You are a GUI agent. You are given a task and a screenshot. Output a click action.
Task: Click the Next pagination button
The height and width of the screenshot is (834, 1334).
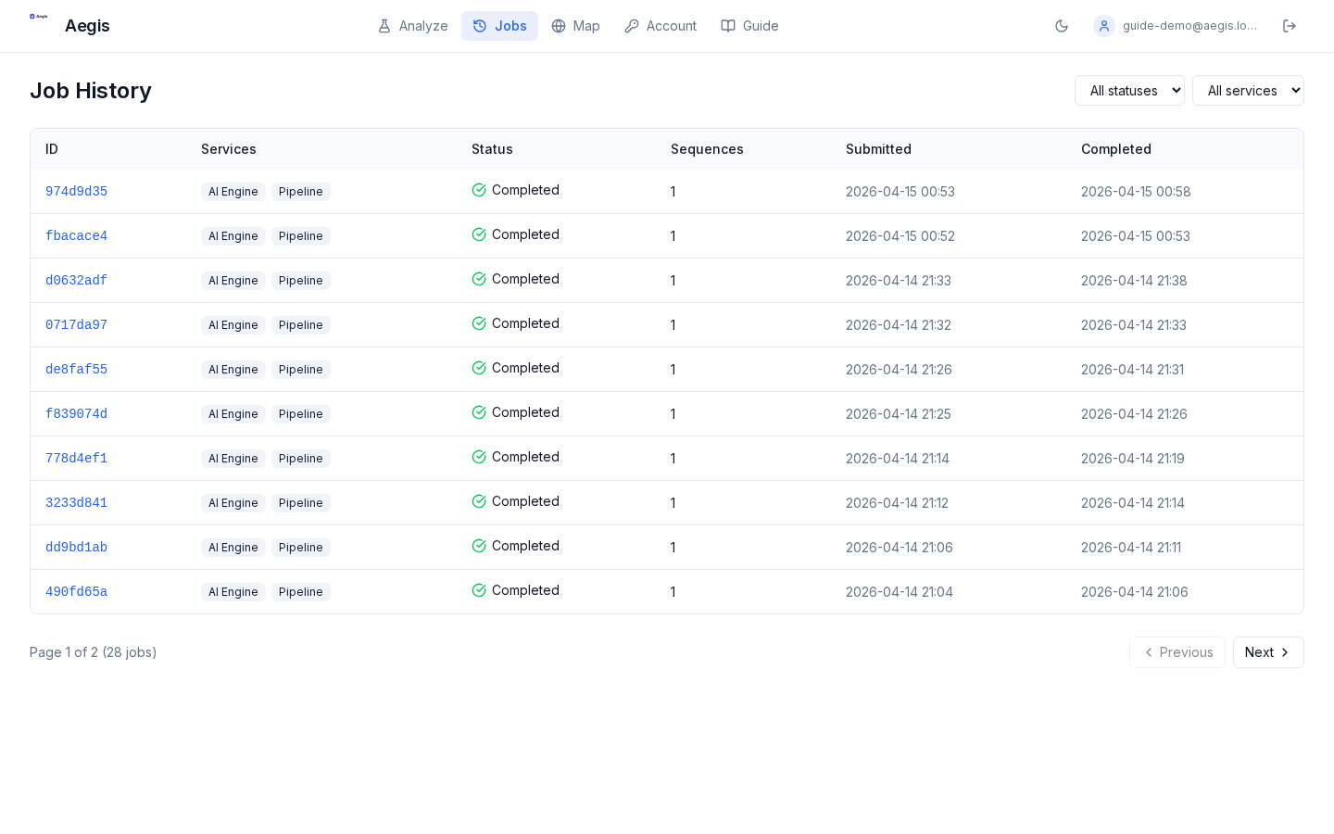pyautogui.click(x=1268, y=652)
